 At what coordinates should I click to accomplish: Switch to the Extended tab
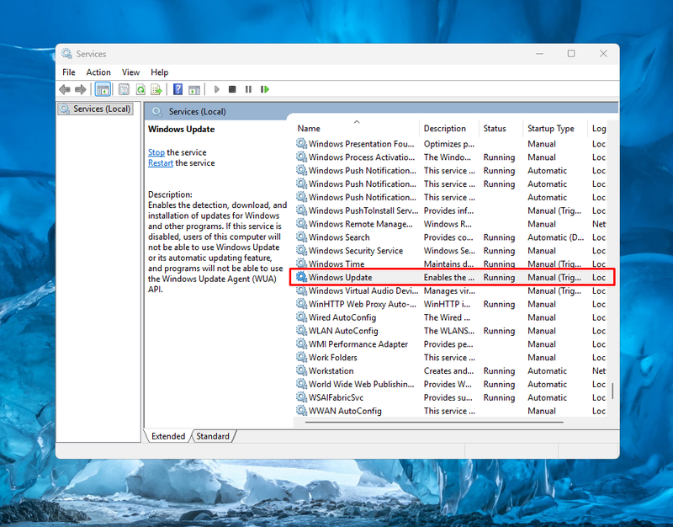[x=168, y=436]
